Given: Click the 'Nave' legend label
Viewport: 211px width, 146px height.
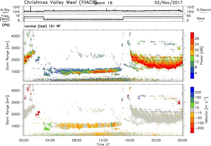Looking at the screenshot, I should pos(201,18).
